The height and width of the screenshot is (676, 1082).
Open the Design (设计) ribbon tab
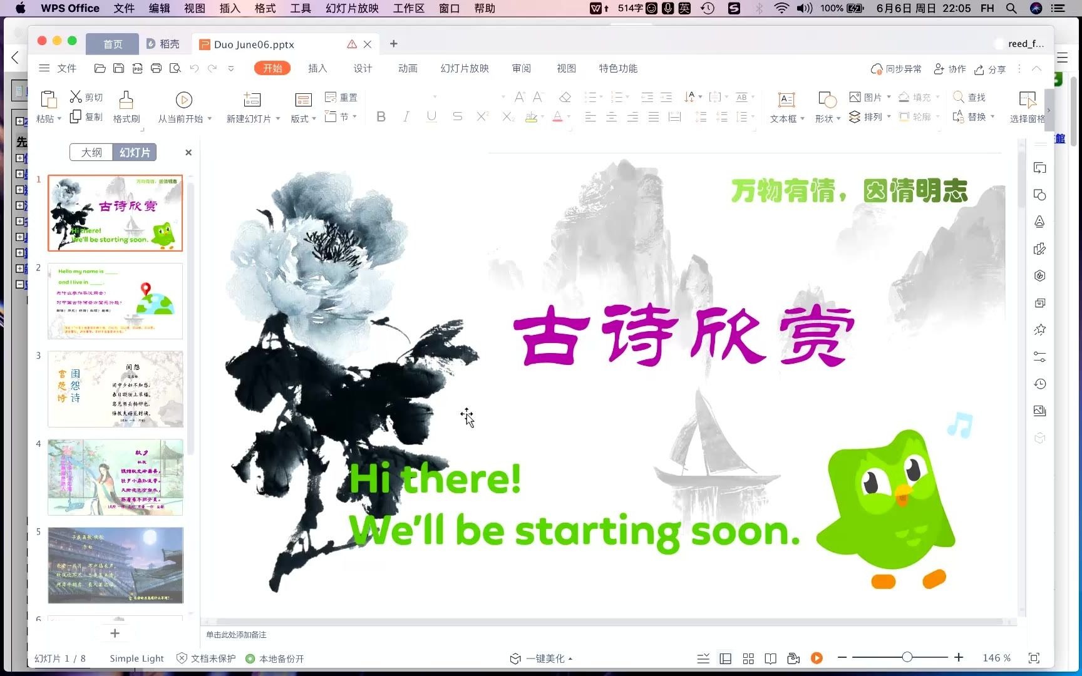[x=363, y=68]
